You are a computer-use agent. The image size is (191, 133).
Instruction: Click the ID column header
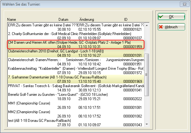point(126,19)
